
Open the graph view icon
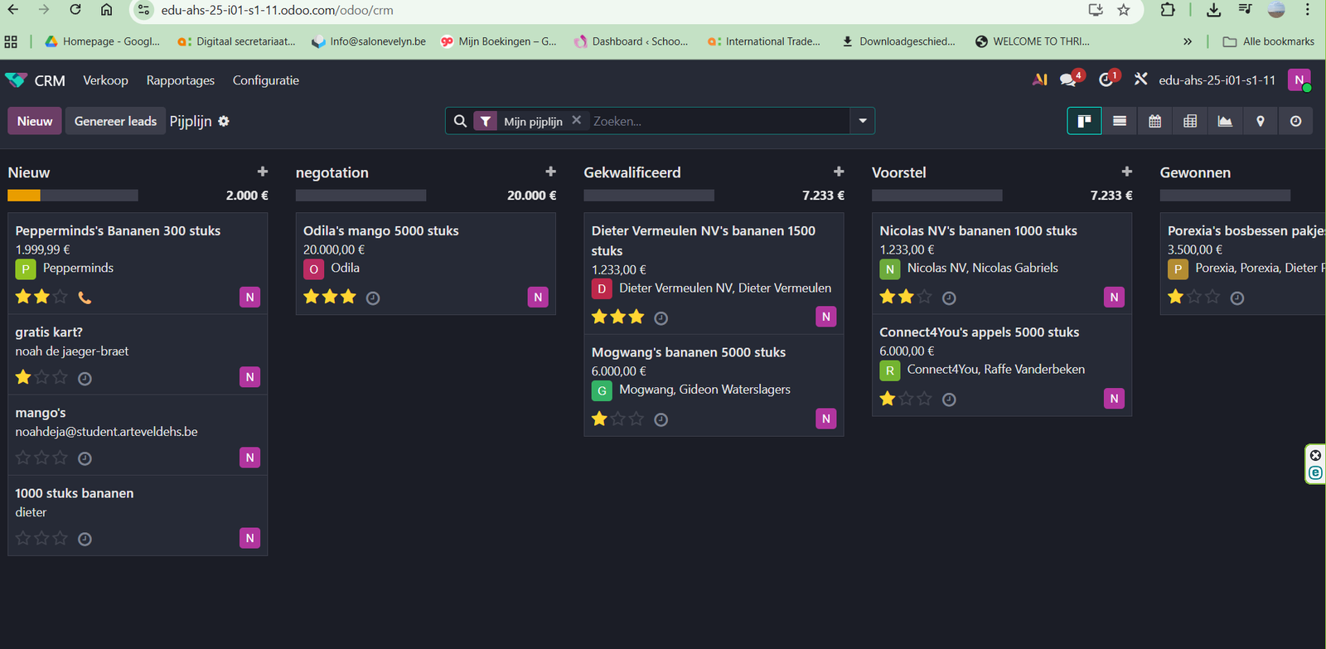[1225, 121]
